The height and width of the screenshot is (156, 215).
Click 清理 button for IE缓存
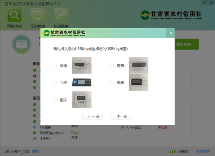(75, 137)
